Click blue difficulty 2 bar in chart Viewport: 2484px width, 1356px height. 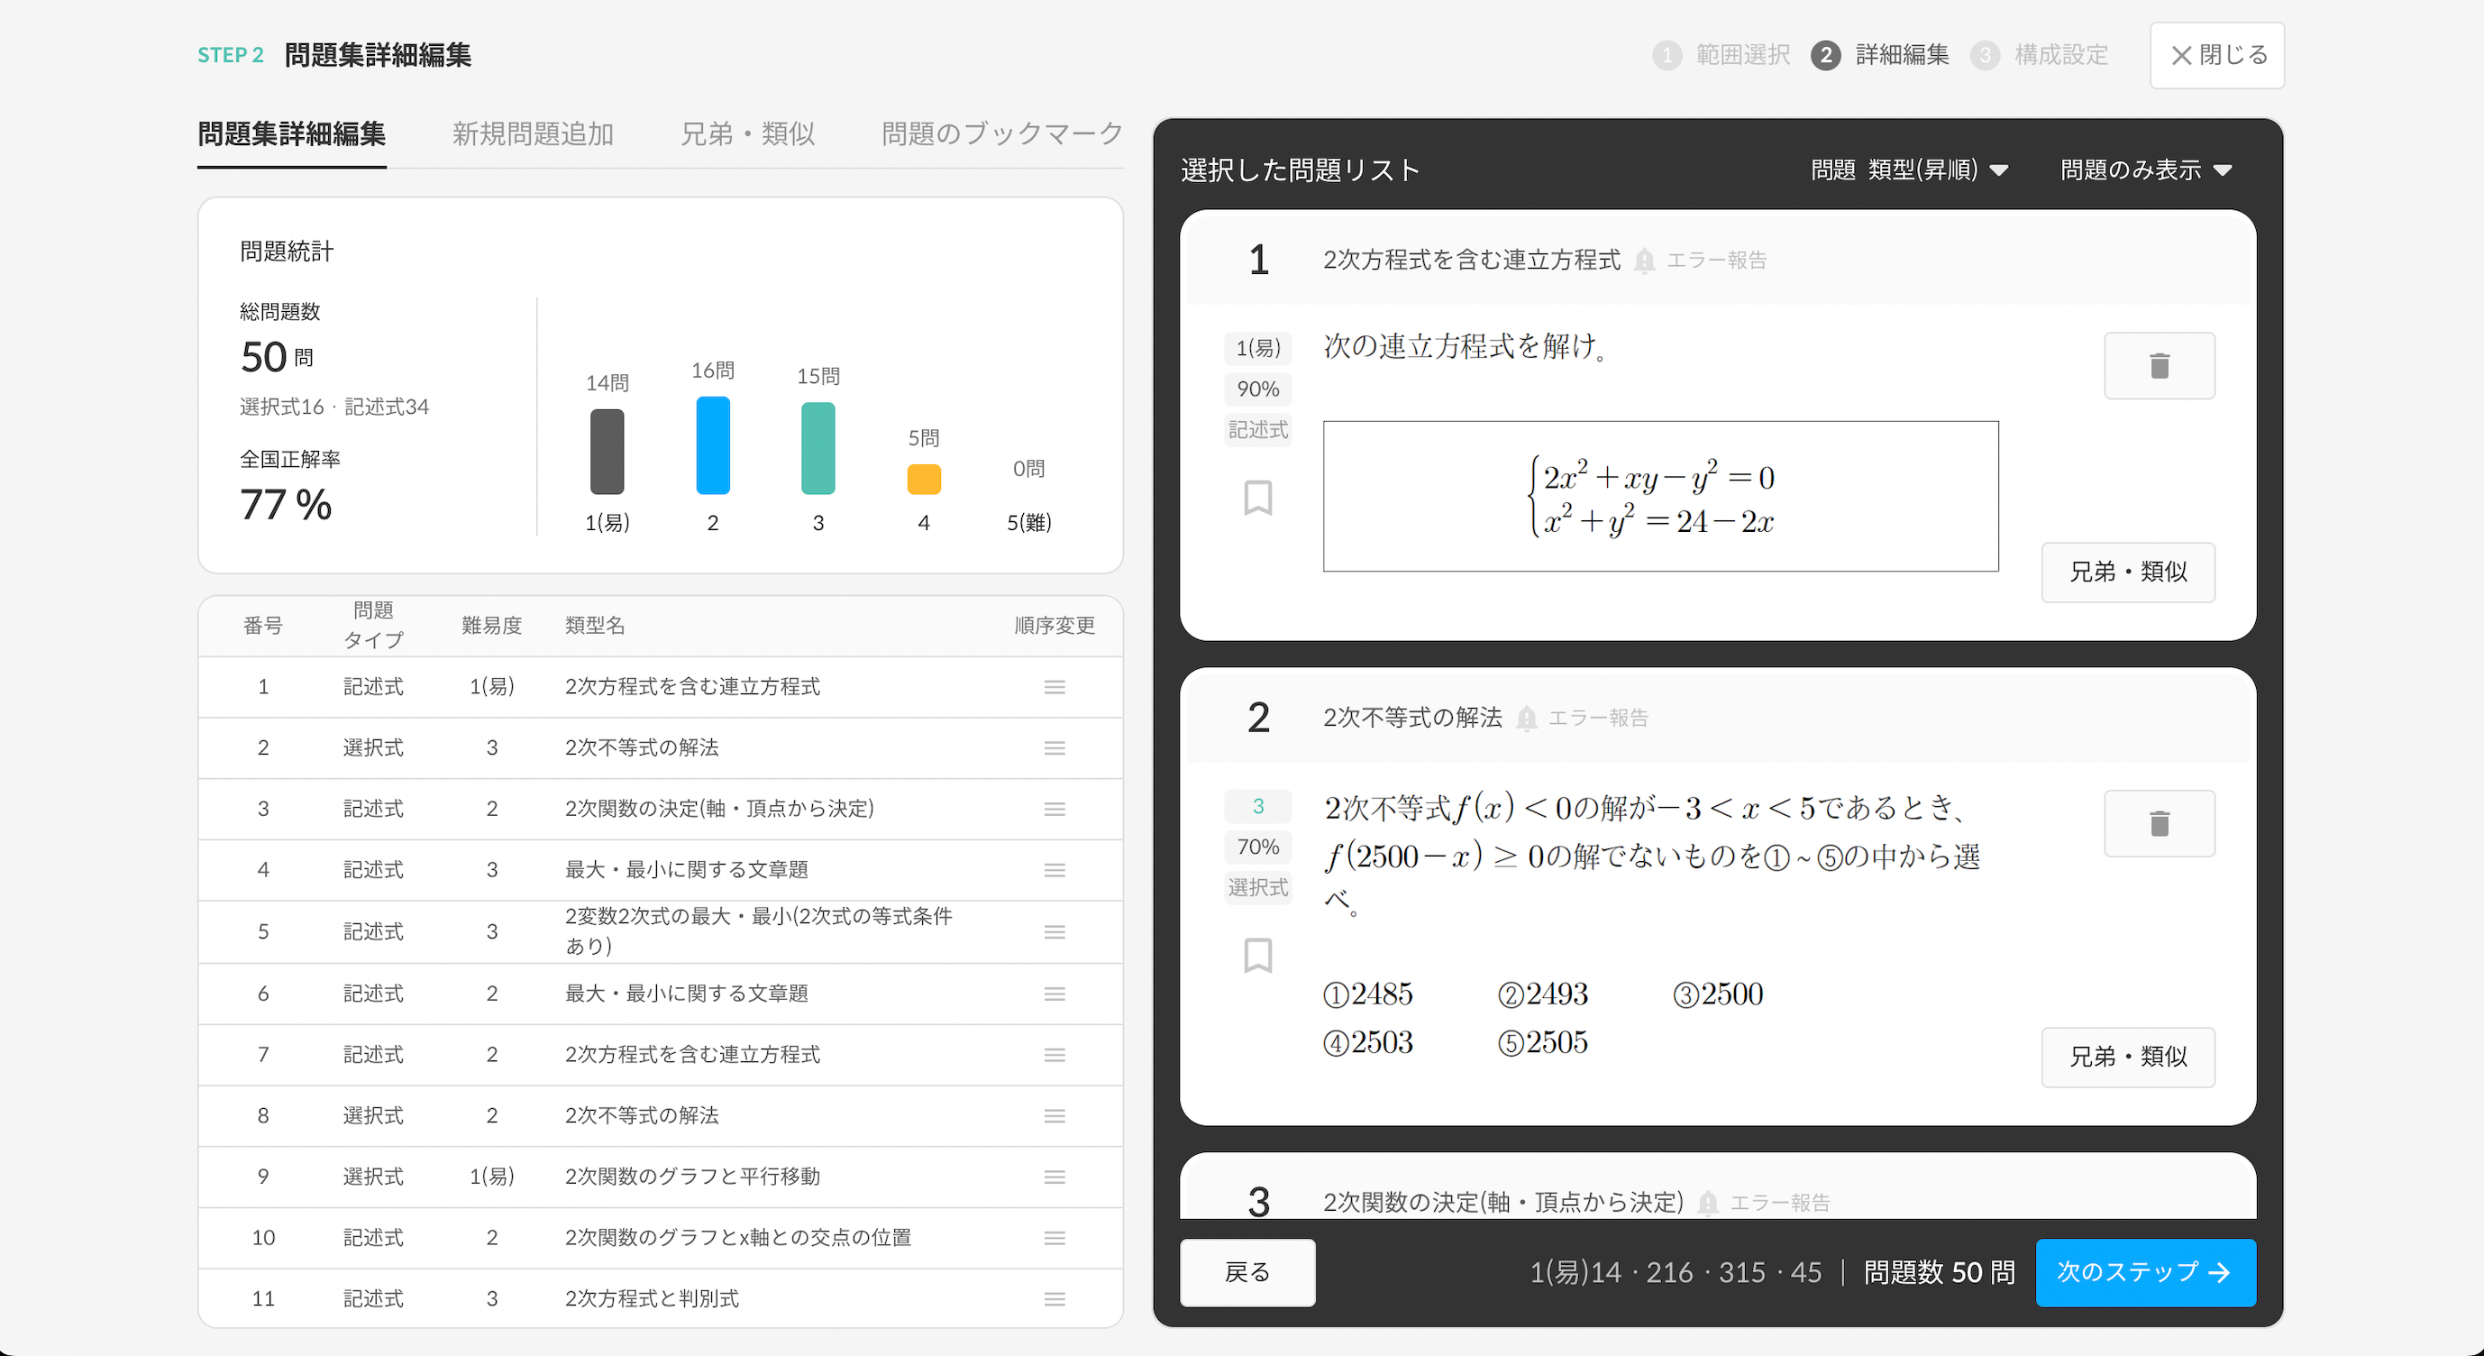pyautogui.click(x=713, y=445)
